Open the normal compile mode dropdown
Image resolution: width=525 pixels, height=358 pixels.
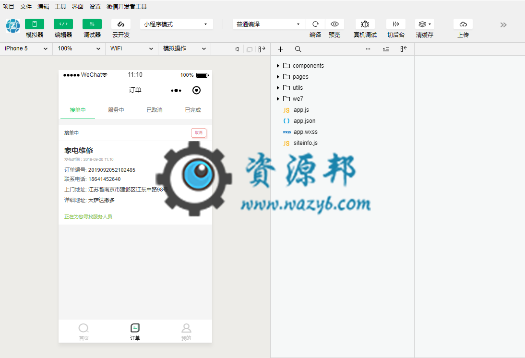[x=269, y=24]
